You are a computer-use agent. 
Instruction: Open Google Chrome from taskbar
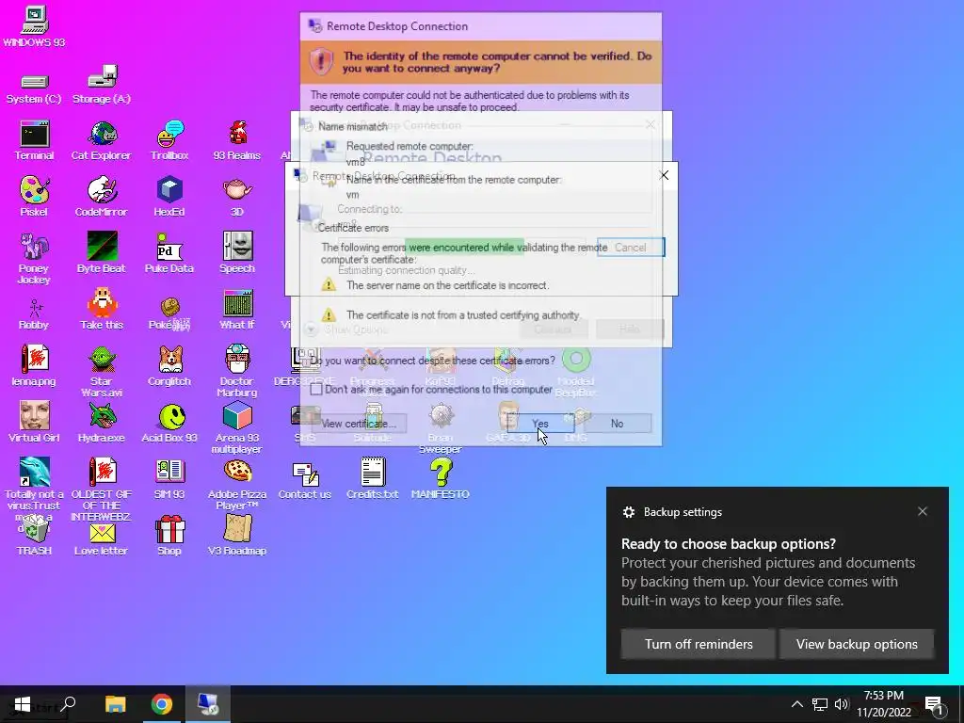(x=162, y=704)
